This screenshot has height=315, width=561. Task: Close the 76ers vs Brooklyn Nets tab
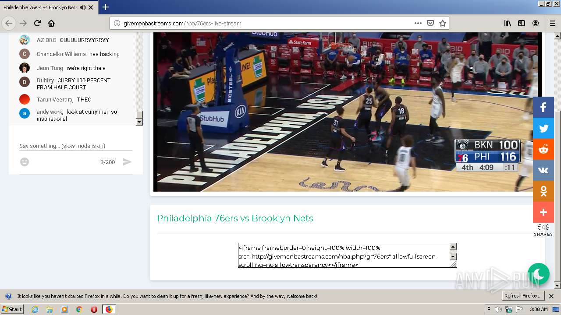(91, 7)
